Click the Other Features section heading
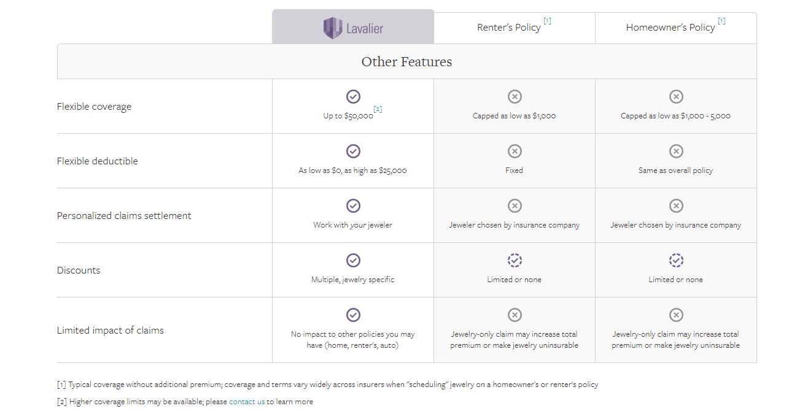797x414 pixels. click(406, 62)
